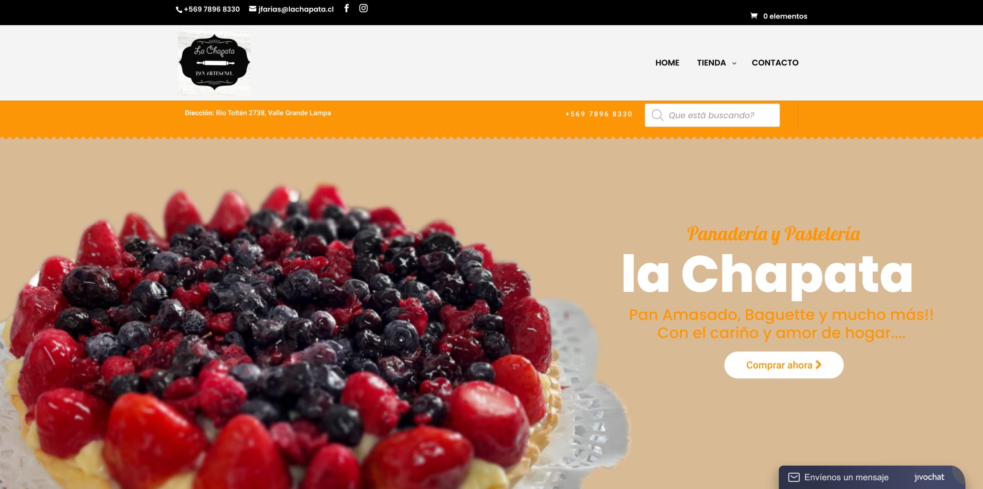The image size is (983, 489).
Task: Focus the Que está buscando search field
Action: tap(712, 115)
